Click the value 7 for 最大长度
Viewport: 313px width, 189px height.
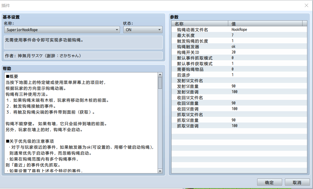(x=232, y=35)
